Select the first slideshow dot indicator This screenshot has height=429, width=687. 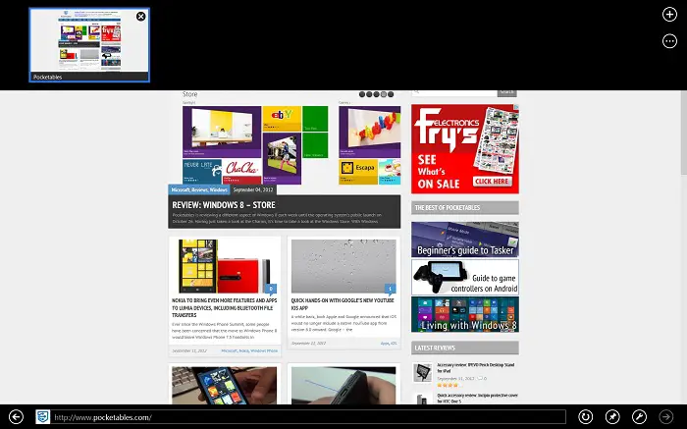pyautogui.click(x=362, y=94)
